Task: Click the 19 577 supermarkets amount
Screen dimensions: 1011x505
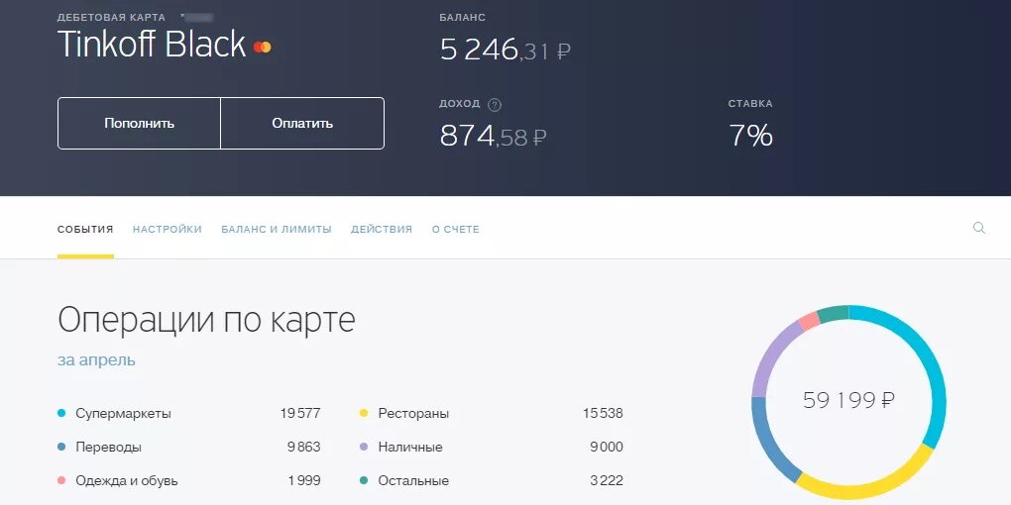Action: pos(299,414)
